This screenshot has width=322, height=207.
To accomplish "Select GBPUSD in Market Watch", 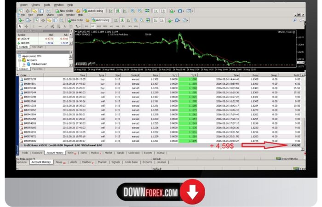I will (22, 43).
